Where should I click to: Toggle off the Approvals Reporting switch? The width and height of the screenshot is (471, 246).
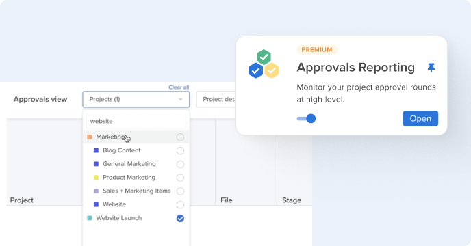tap(306, 118)
